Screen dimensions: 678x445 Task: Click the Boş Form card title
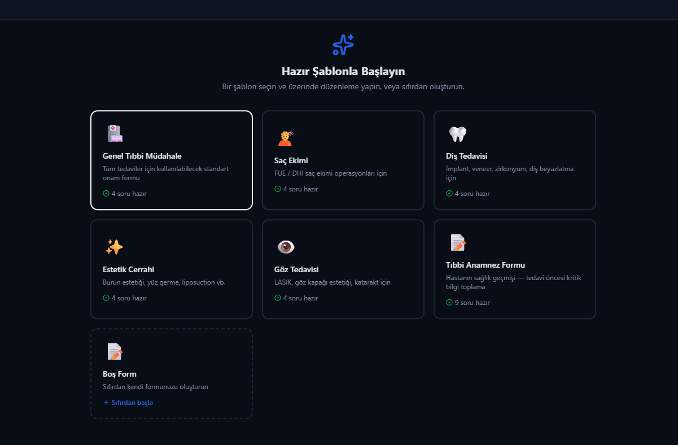(120, 374)
